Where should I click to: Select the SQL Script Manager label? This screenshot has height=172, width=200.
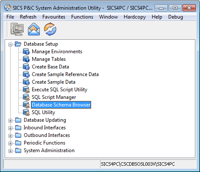tap(54, 97)
